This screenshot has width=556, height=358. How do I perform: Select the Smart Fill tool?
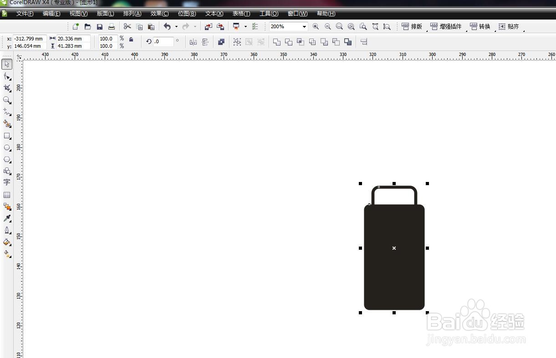7,124
